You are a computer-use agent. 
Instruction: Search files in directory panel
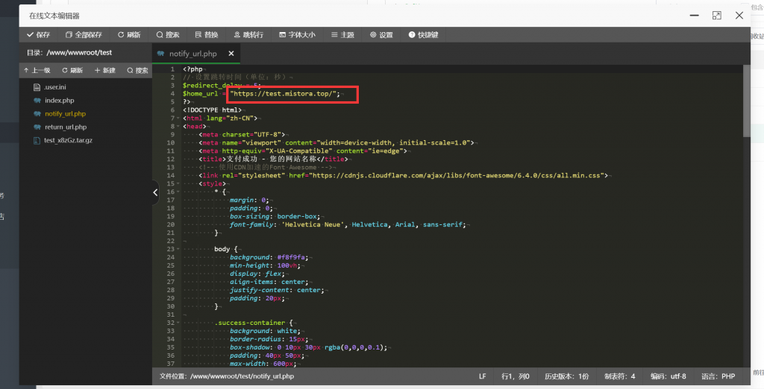(x=137, y=70)
